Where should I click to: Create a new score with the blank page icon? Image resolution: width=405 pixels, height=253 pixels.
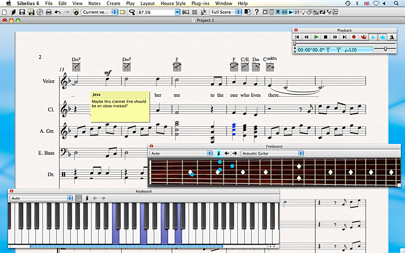[x=5, y=12]
